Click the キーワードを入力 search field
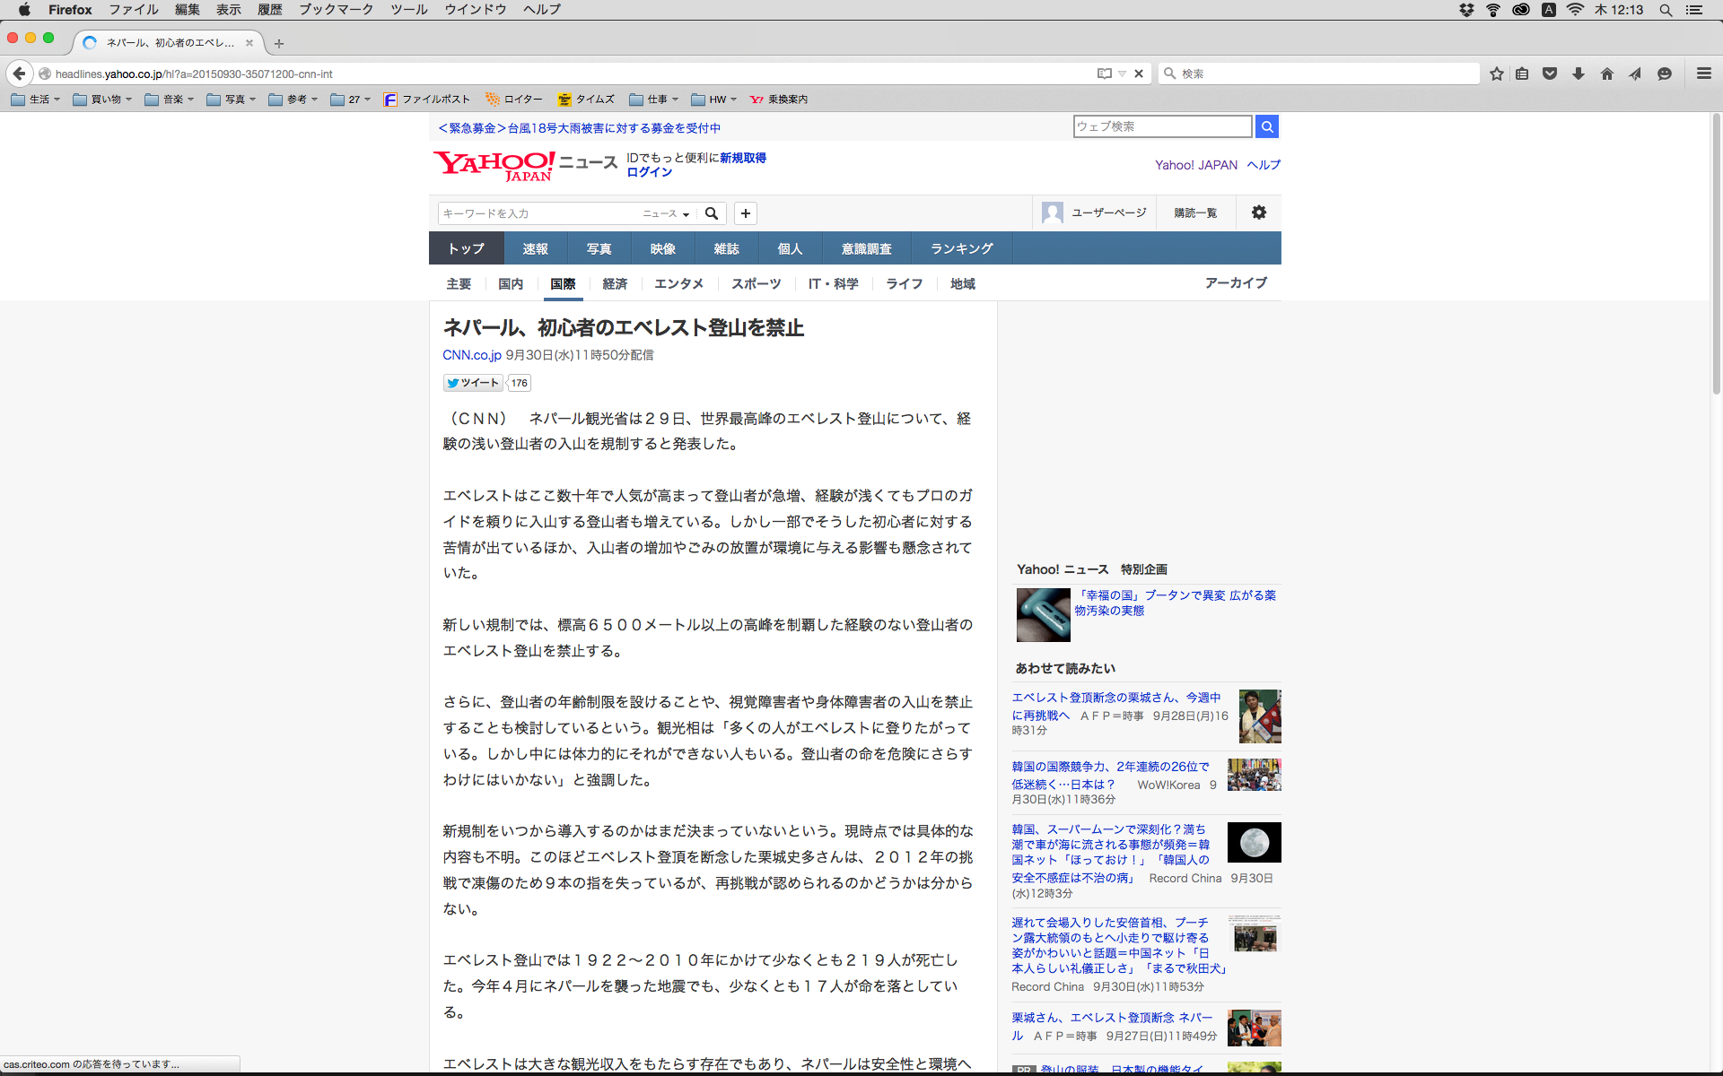The width and height of the screenshot is (1723, 1076). 537,213
